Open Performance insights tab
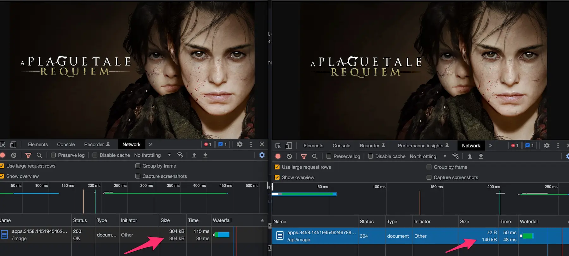 [x=420, y=146]
